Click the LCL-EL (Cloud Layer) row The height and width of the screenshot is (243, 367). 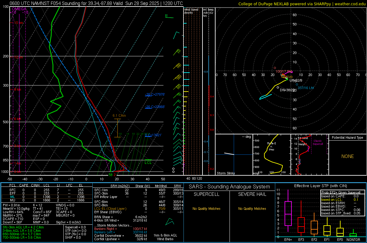point(139,209)
